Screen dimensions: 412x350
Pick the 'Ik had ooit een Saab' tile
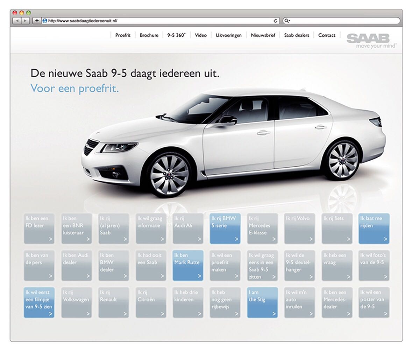pyautogui.click(x=151, y=265)
